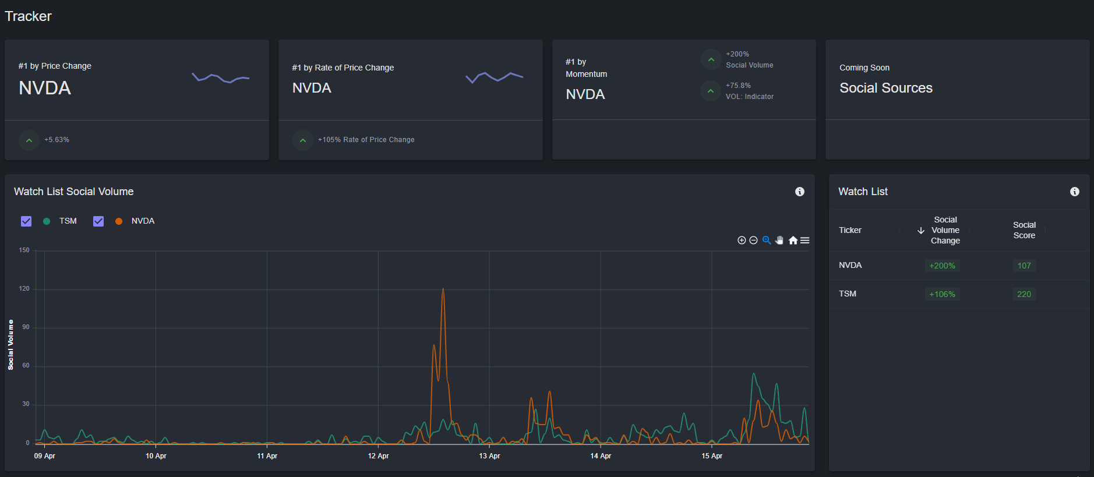Click the 15 Apr axis label
1094x477 pixels.
click(712, 456)
